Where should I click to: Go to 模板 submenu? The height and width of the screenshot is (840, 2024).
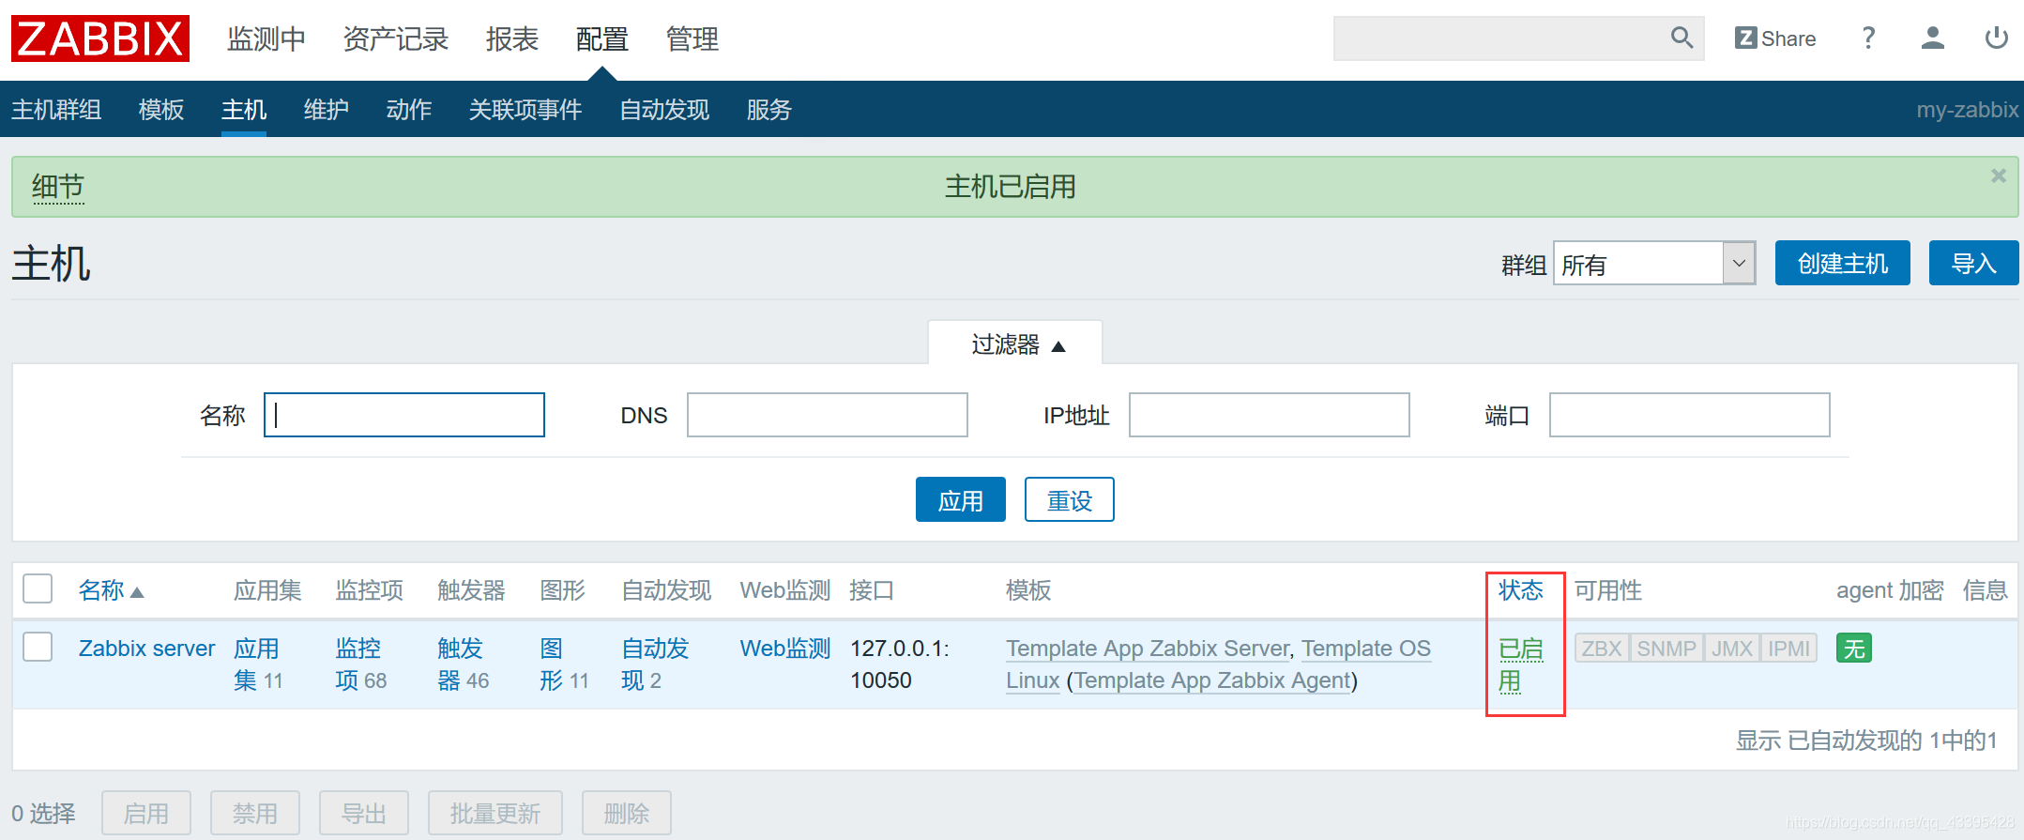pos(161,110)
